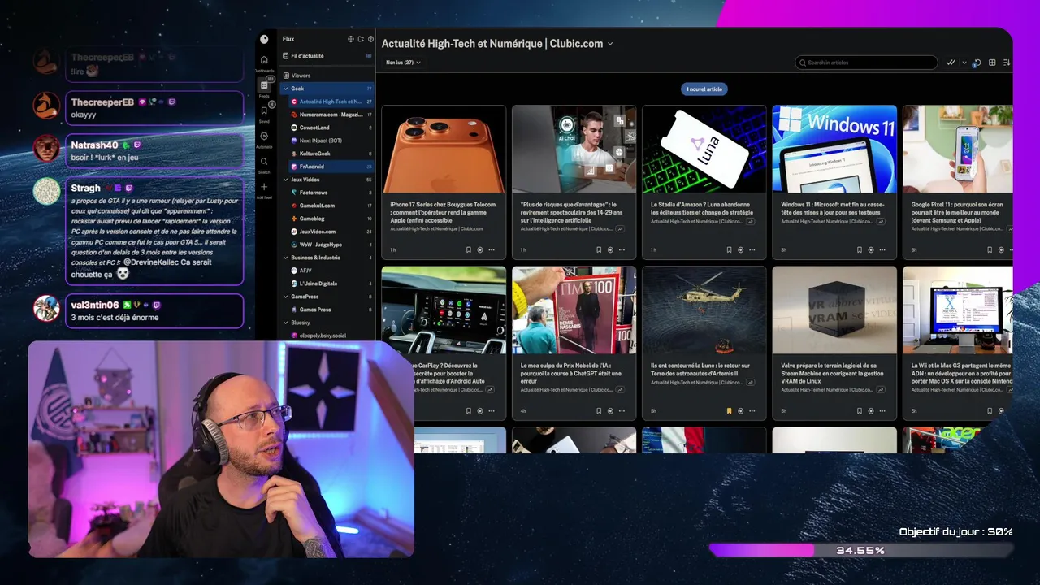Open the feed title dropdown arrow next to Clubic.com
This screenshot has width=1040, height=585.
pyautogui.click(x=610, y=44)
